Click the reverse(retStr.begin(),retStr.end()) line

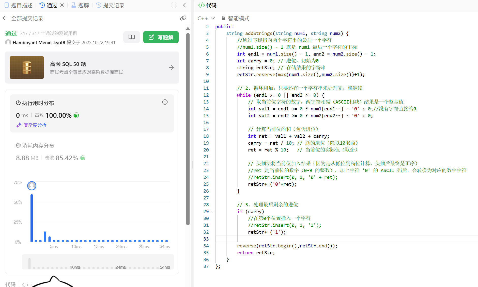pyautogui.click(x=287, y=246)
